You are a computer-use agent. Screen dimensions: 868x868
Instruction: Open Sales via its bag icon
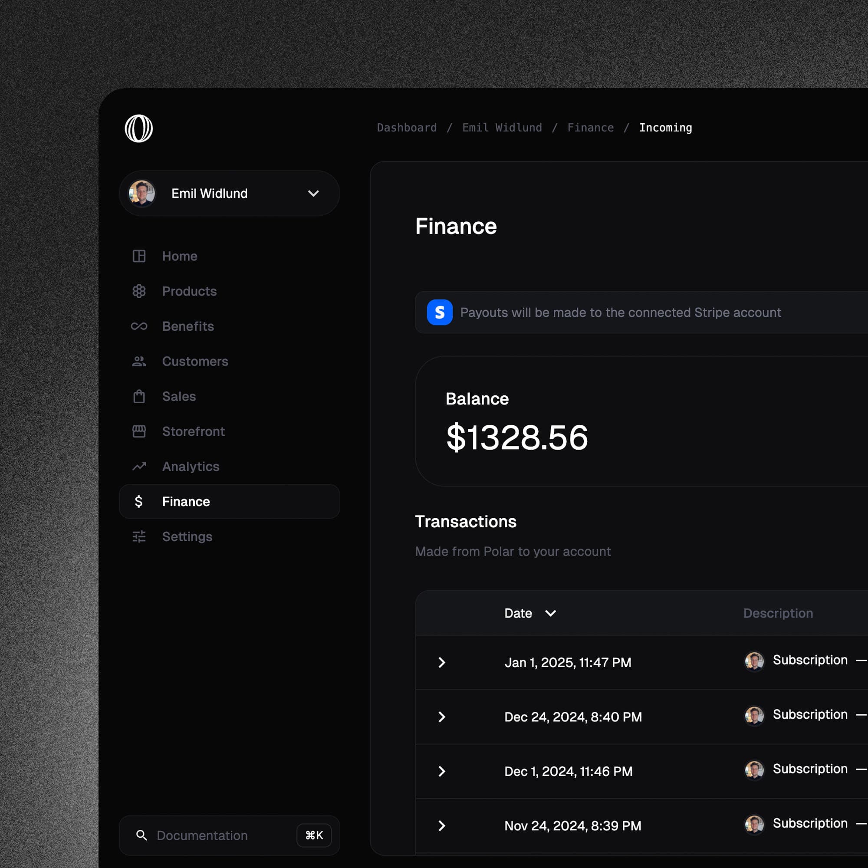(139, 396)
